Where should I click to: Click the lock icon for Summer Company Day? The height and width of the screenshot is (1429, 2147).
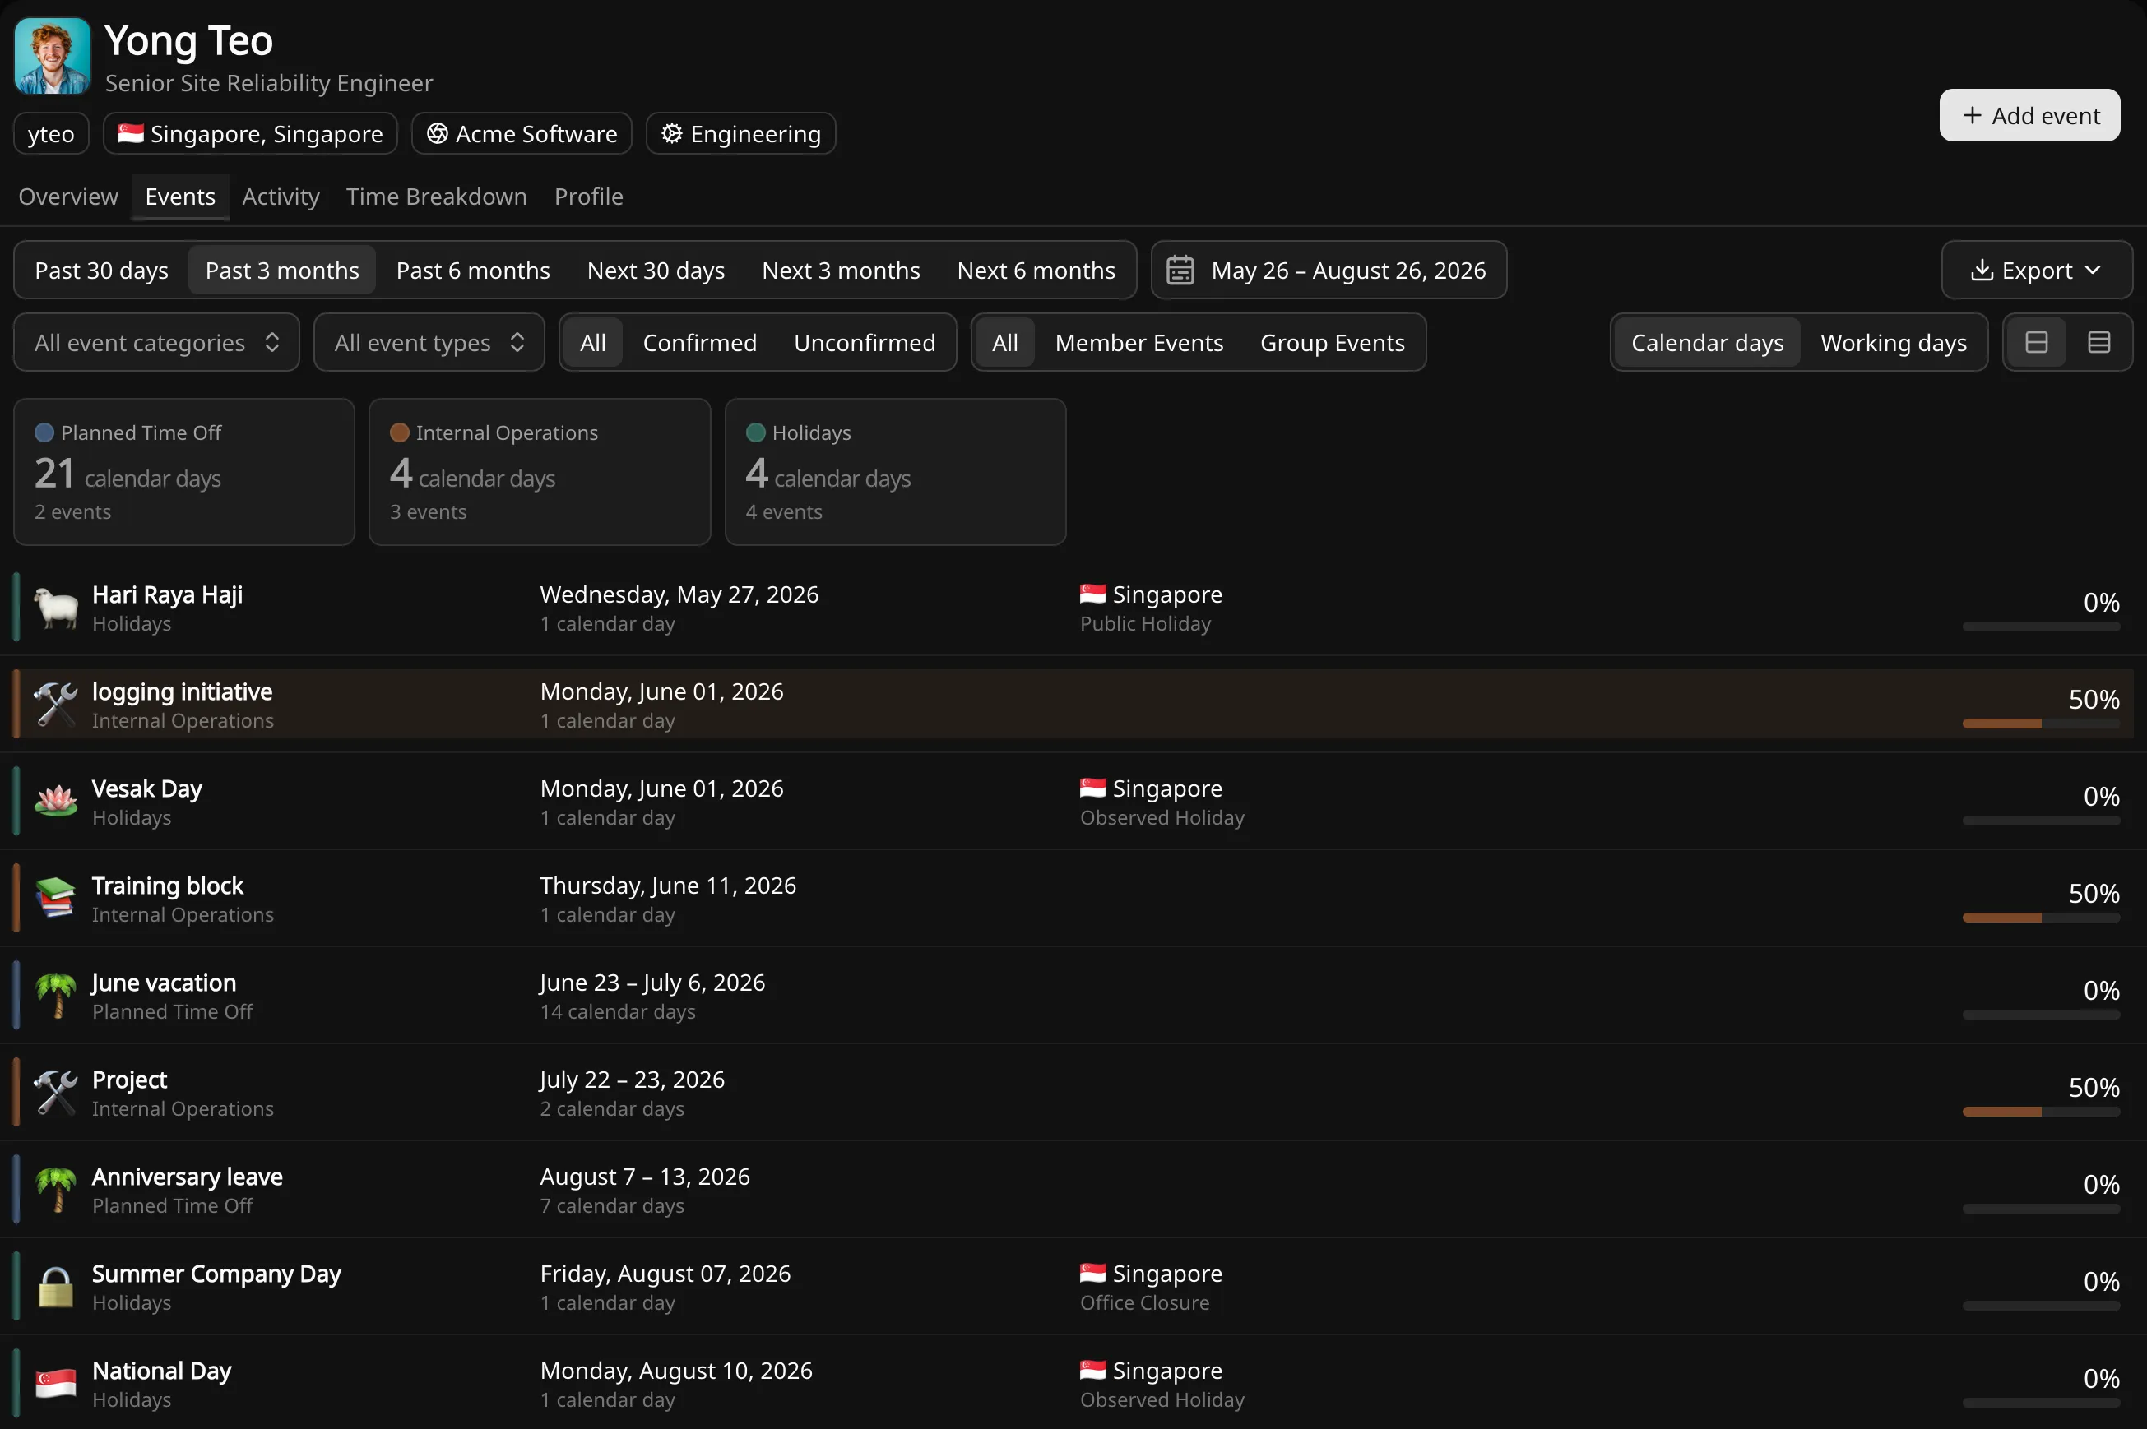(56, 1287)
